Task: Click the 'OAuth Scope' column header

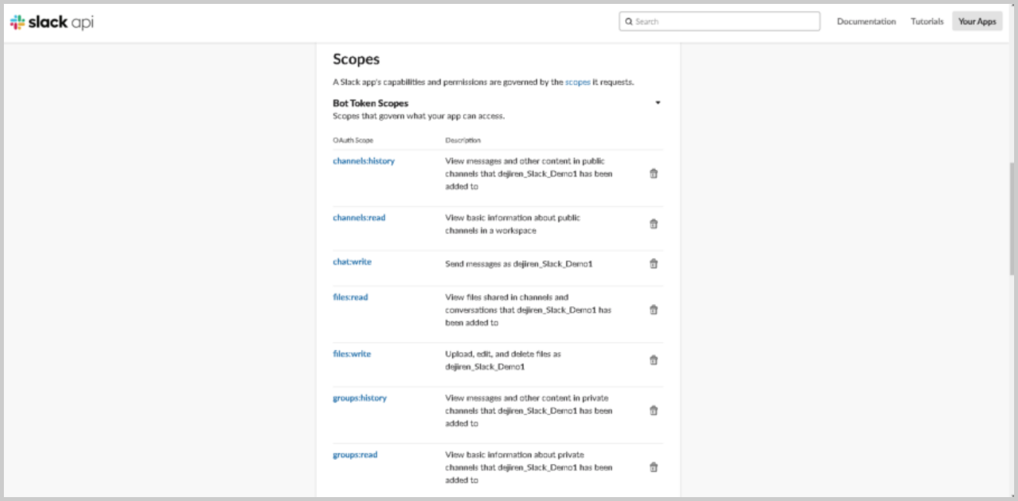Action: click(353, 140)
